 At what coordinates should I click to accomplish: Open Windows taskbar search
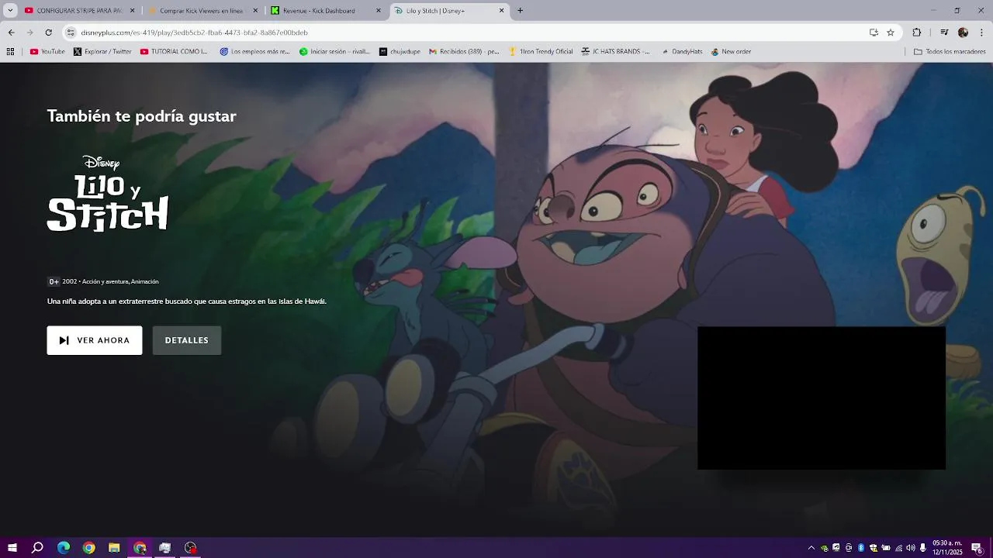tap(37, 548)
